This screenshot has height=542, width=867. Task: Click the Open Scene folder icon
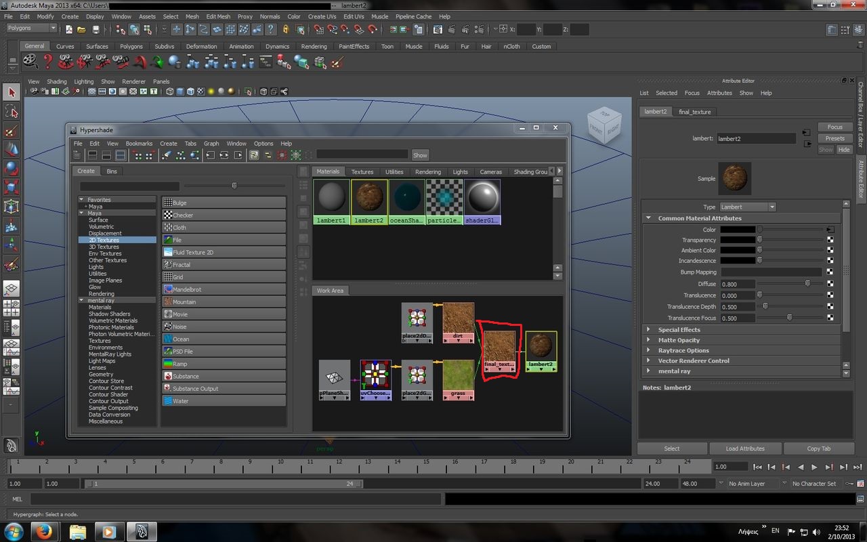click(82, 29)
